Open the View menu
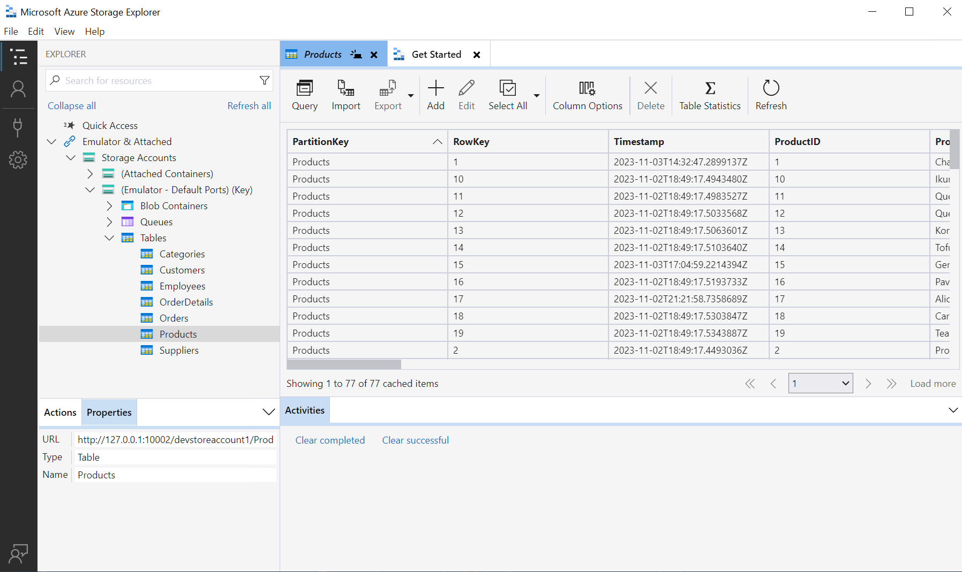The image size is (962, 572). 64,32
